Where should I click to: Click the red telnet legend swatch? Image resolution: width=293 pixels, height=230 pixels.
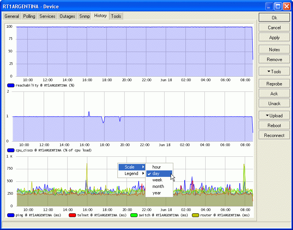(x=73, y=215)
